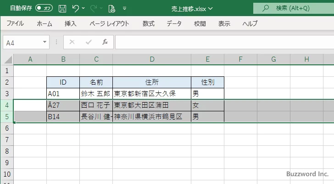The width and height of the screenshot is (334, 184).
Task: Click cell containing 神奈川県横浜市鶴見区
Action: [x=152, y=117]
